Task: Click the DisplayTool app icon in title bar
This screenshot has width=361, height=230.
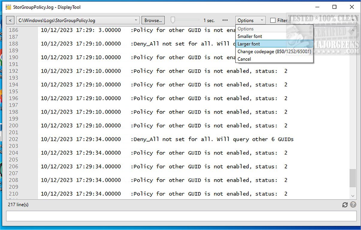Action: coord(8,7)
